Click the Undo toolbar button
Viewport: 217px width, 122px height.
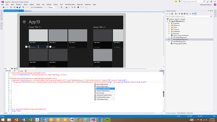[23, 7]
